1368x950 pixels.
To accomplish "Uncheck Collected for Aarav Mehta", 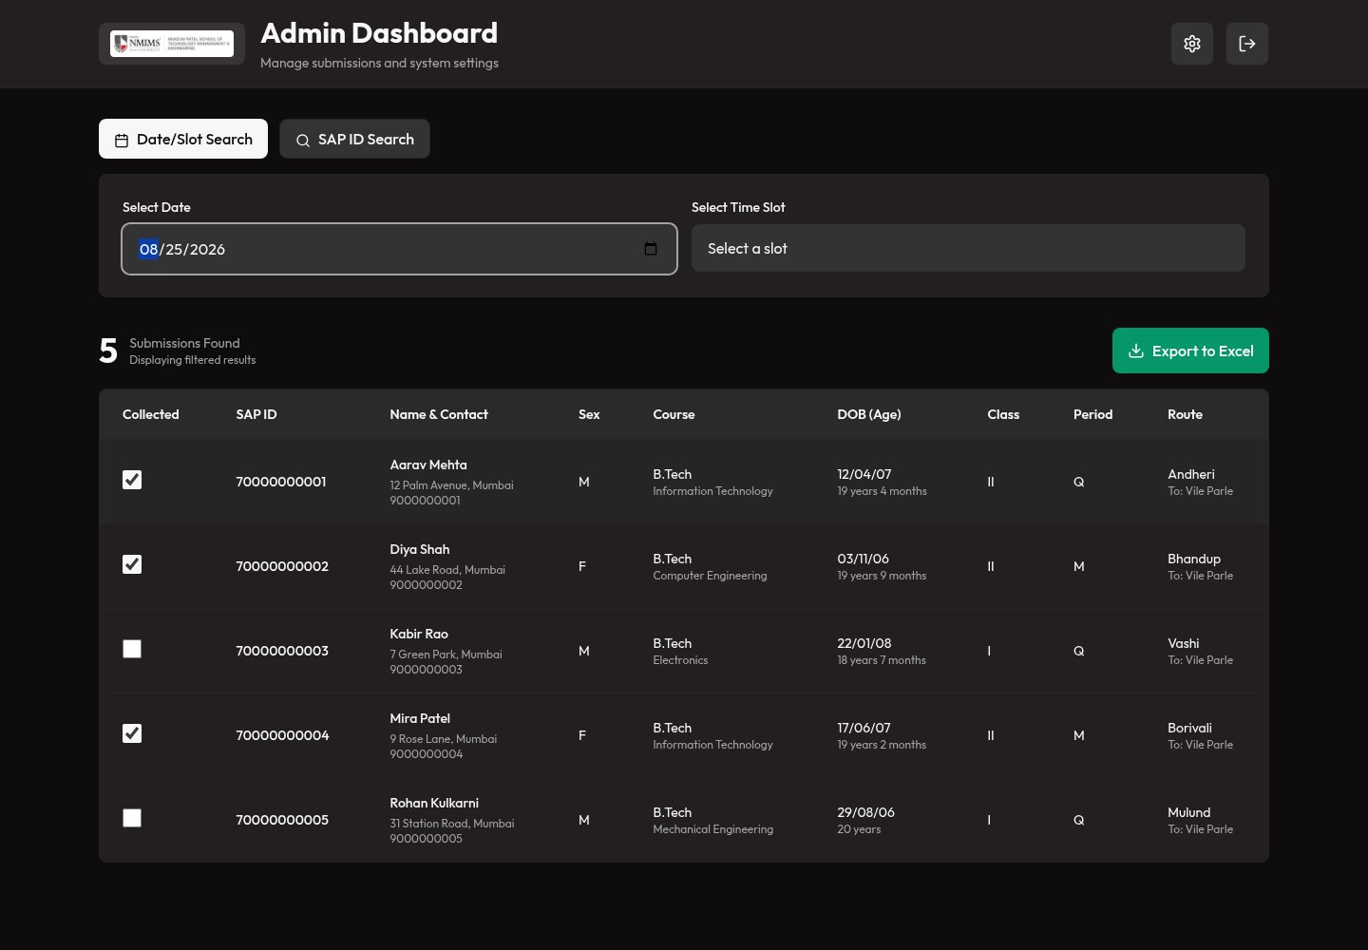I will tap(132, 480).
